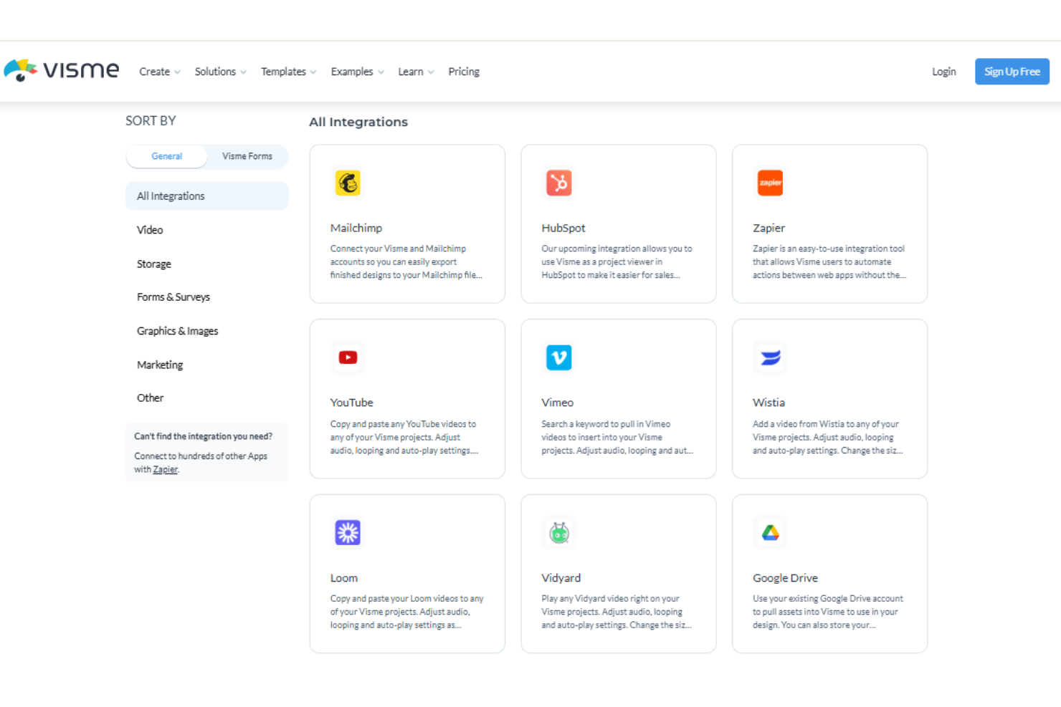Open the Vidyard card title
This screenshot has height=707, width=1061.
coord(561,578)
